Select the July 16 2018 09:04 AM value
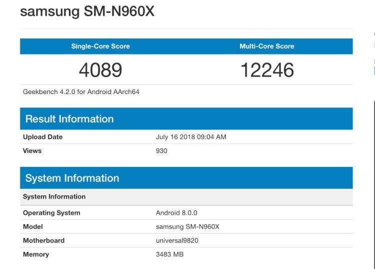 [x=191, y=137]
